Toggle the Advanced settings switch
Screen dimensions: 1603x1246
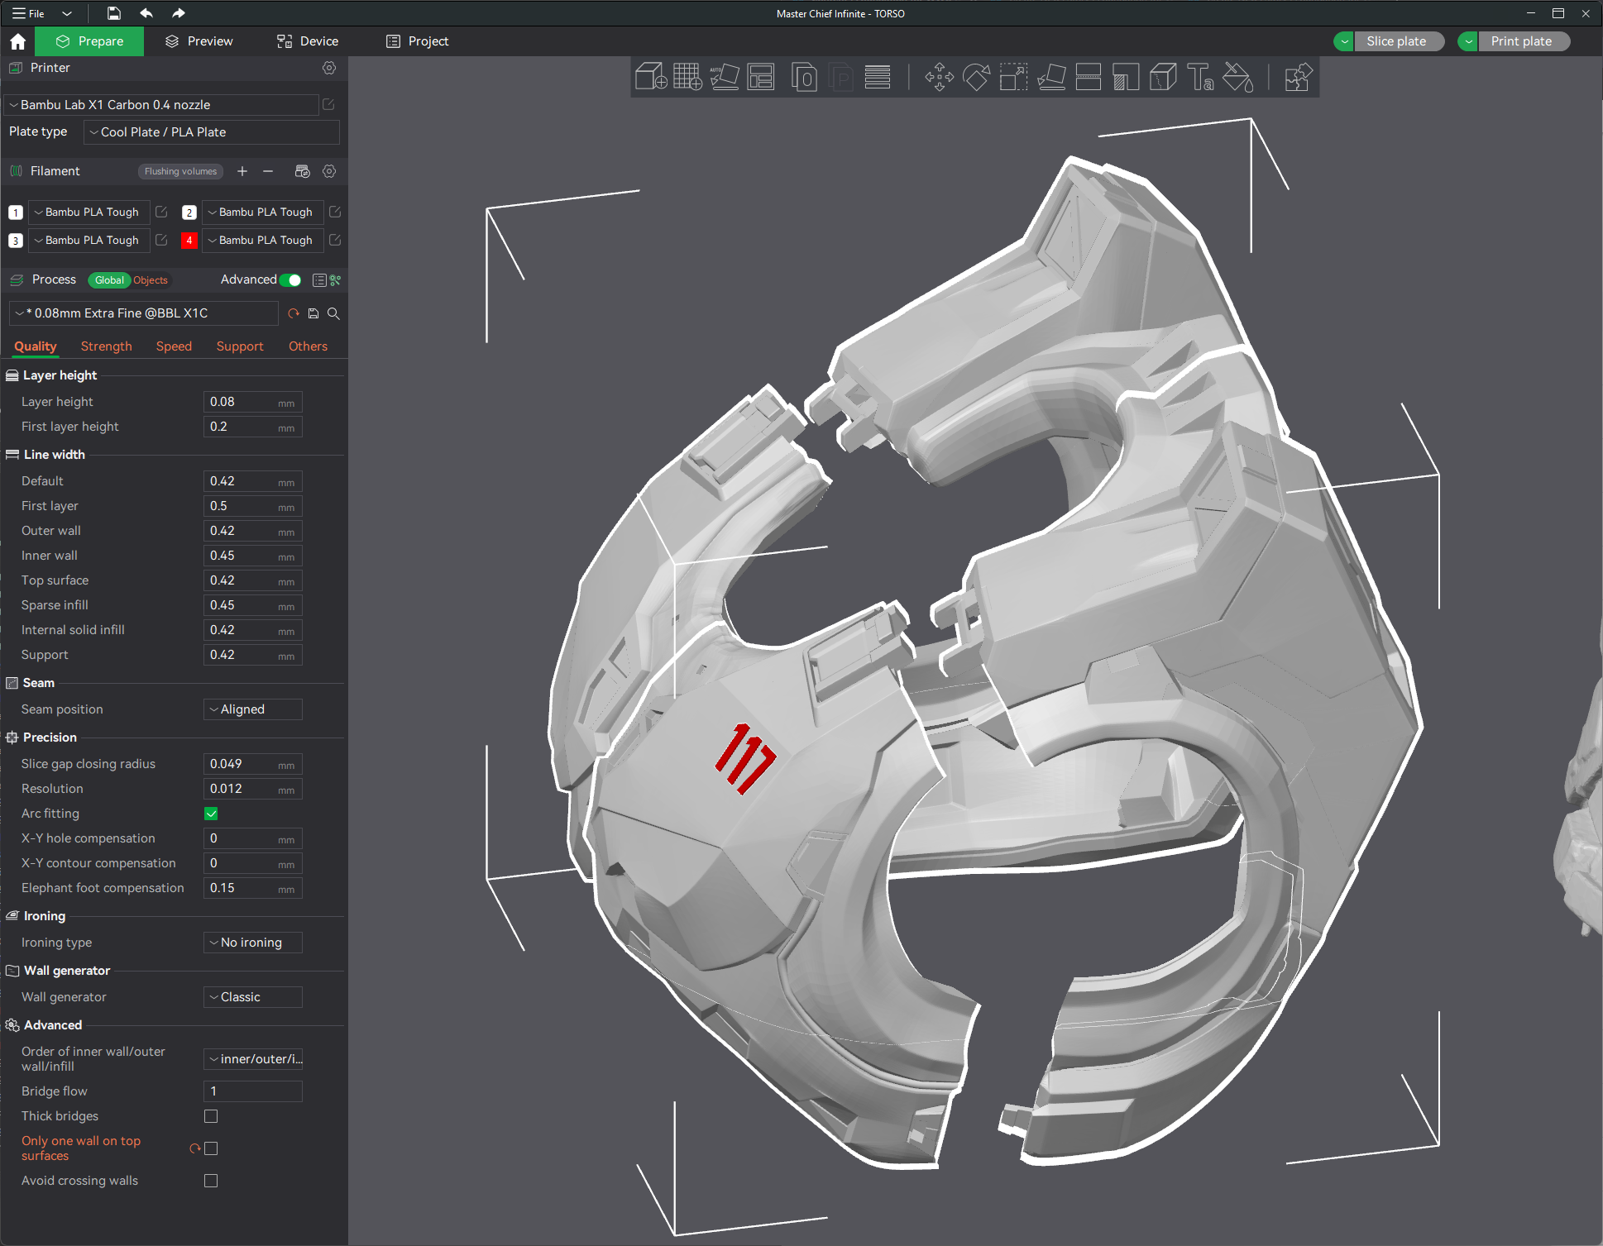tap(290, 280)
